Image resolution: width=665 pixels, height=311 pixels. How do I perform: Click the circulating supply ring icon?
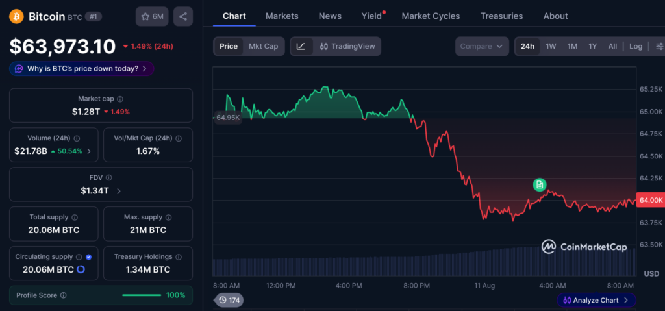tap(81, 269)
